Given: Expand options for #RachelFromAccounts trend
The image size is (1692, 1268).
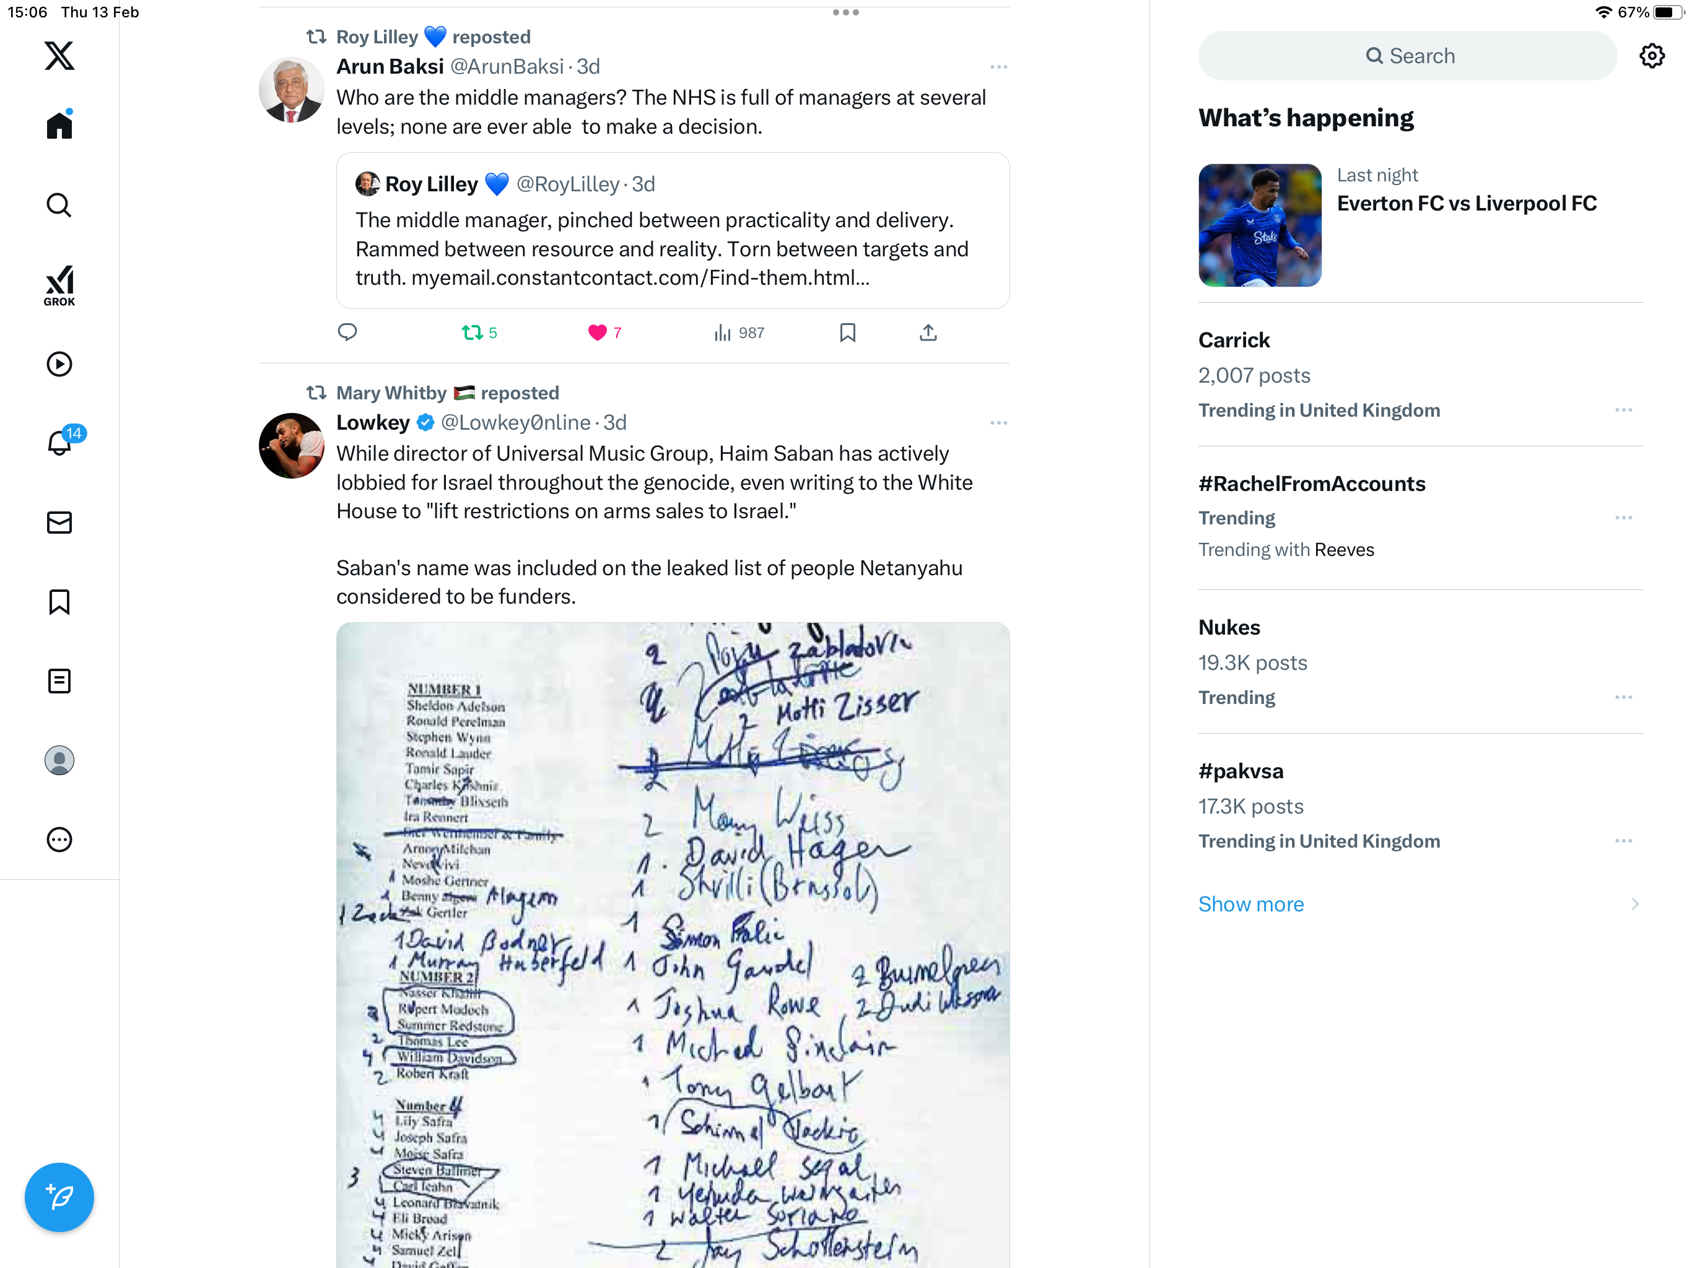Looking at the screenshot, I should 1623,518.
